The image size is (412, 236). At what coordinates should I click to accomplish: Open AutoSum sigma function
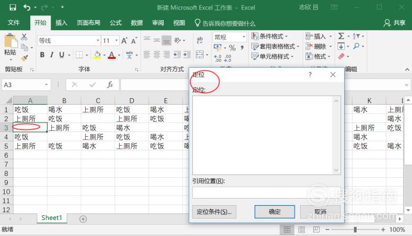click(341, 36)
